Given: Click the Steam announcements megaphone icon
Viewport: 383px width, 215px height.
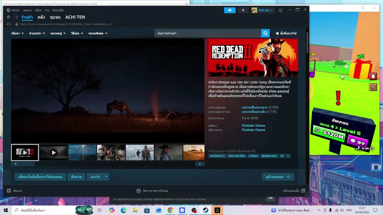Looking at the screenshot, I should tap(230, 10).
